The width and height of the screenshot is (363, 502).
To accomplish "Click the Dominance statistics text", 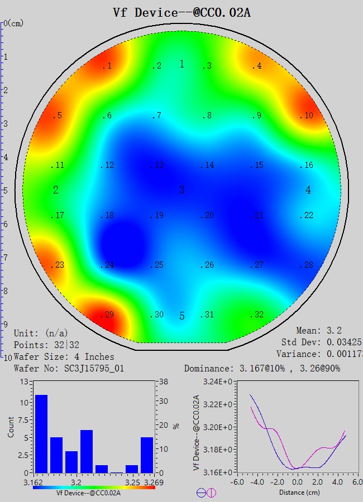I will (x=262, y=369).
